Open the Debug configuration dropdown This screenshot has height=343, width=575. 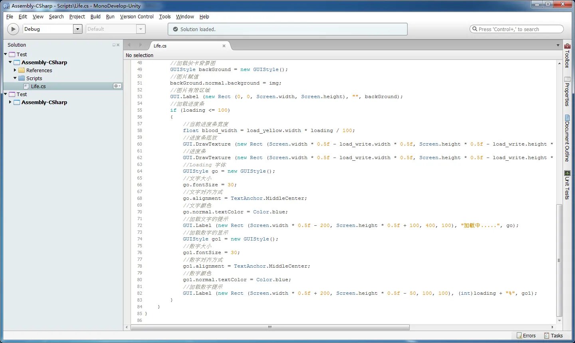pos(77,29)
